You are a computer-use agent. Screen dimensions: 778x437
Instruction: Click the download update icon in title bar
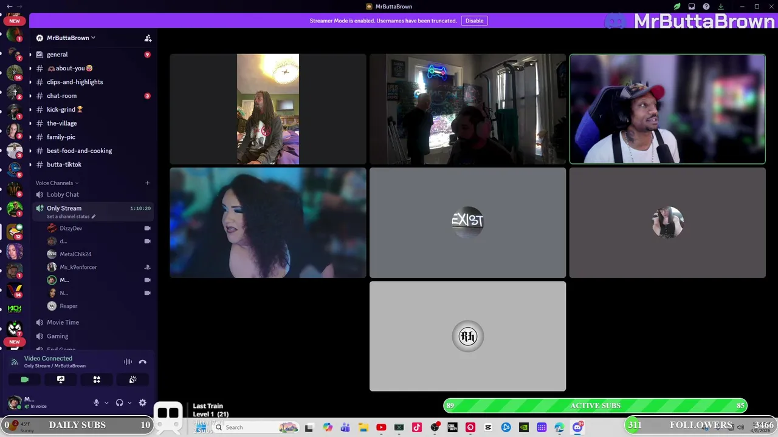pos(721,7)
